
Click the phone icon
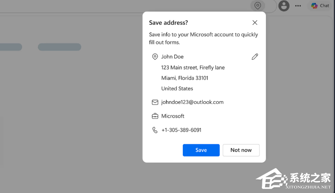(155, 130)
